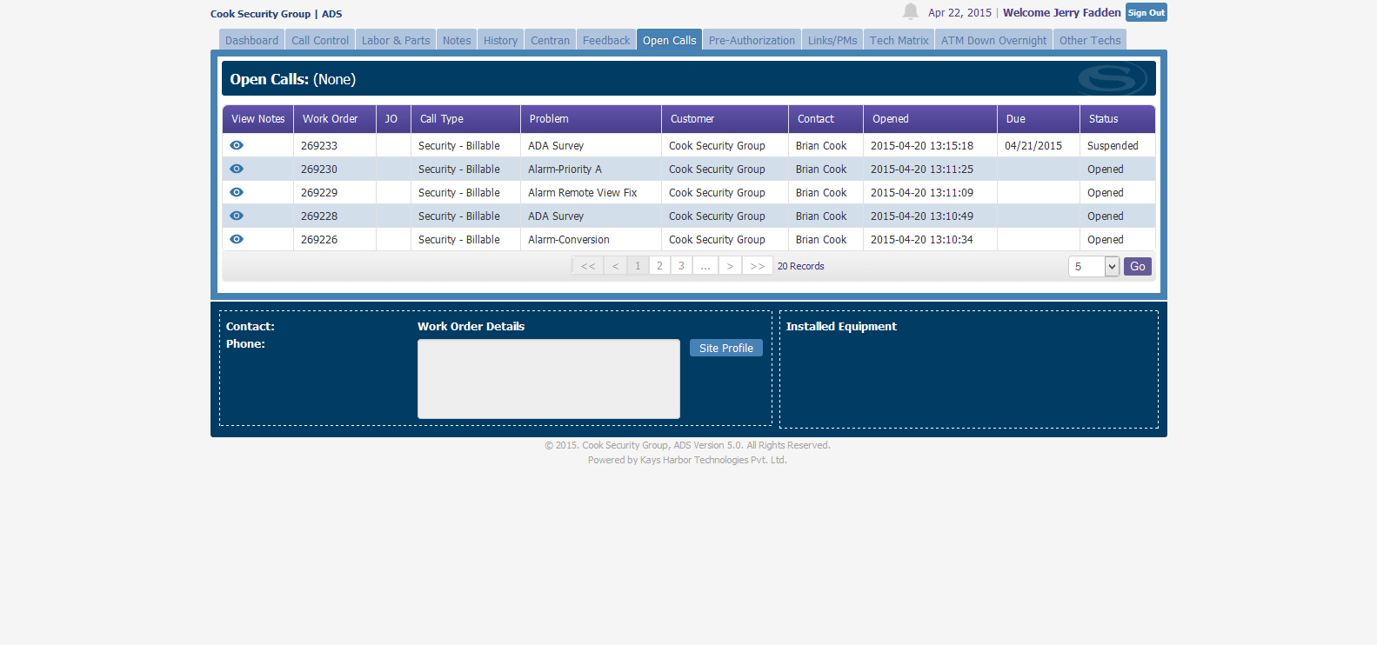Click the notification bell icon

click(x=910, y=11)
